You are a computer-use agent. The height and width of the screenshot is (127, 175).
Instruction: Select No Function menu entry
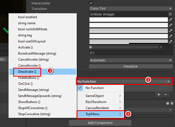coord(100,88)
